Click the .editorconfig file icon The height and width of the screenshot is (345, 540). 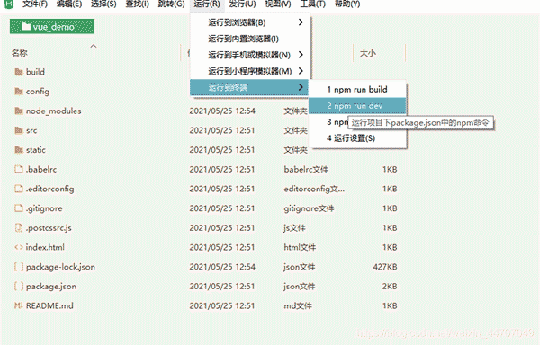19,189
